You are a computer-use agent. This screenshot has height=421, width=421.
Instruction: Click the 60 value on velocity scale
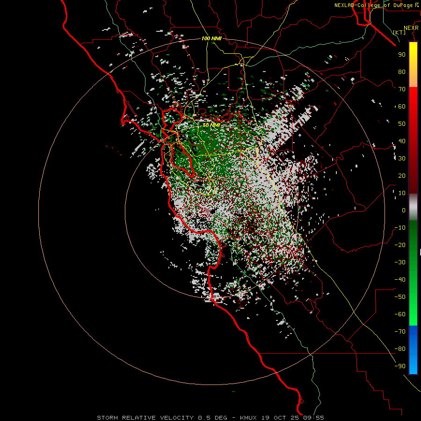point(402,106)
